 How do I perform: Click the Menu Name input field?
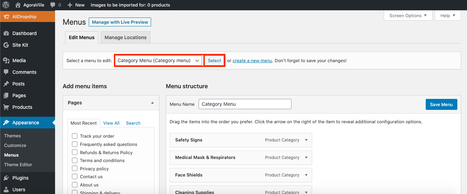click(245, 104)
